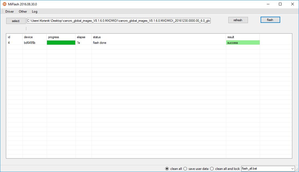Click the 'elapse' column header
Image resolution: width=299 pixels, height=172 pixels.
tap(84, 37)
